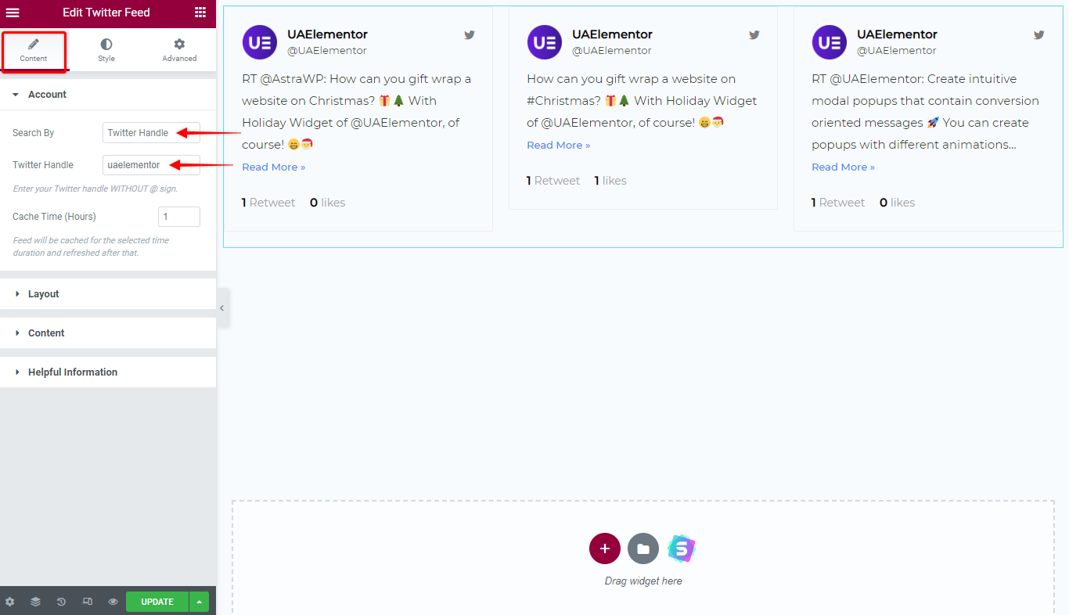Viewport: 1069px width, 615px height.
Task: Click the Twitter bird icon on the first tweet
Action: click(x=470, y=35)
